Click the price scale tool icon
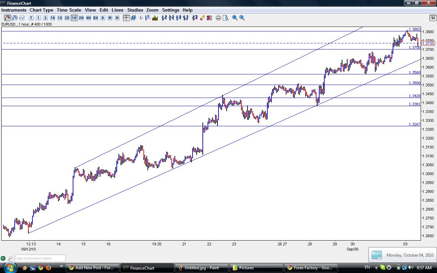The width and height of the screenshot is (437, 273). pyautogui.click(x=148, y=18)
